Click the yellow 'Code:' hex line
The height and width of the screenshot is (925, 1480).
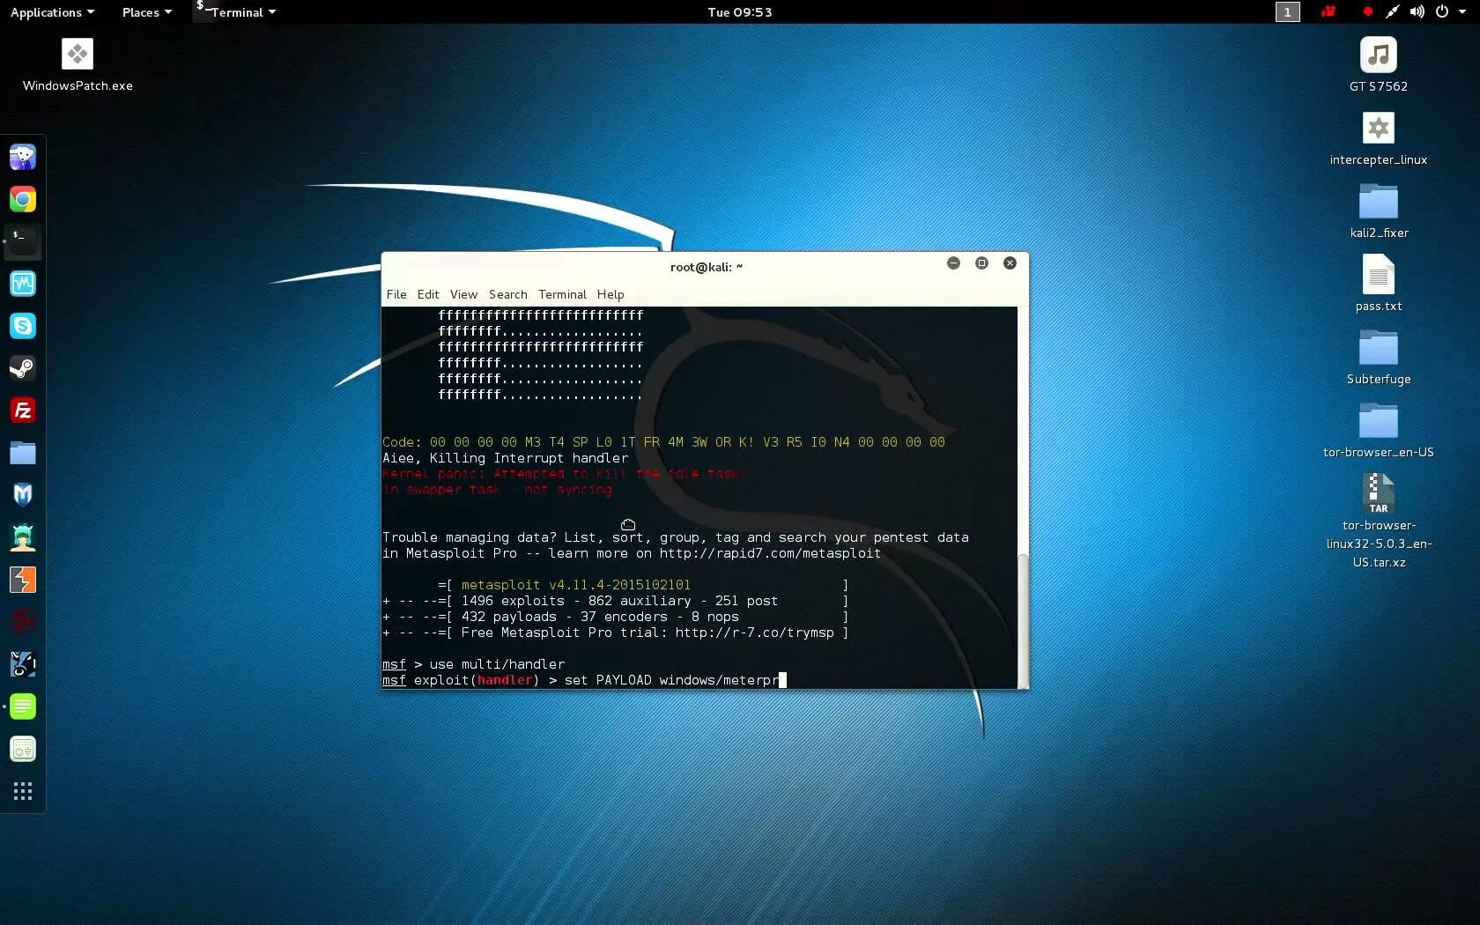[x=663, y=442]
